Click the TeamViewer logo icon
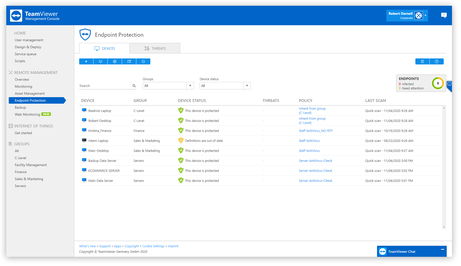The image size is (461, 266). point(16,16)
